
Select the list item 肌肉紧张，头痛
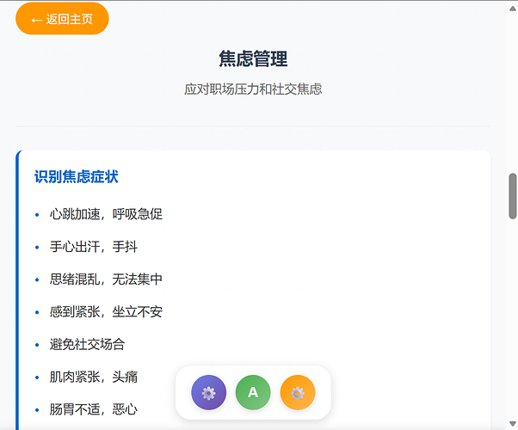coord(94,378)
